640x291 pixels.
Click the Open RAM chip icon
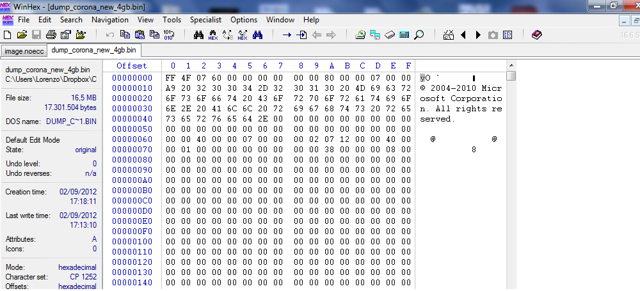(x=390, y=35)
